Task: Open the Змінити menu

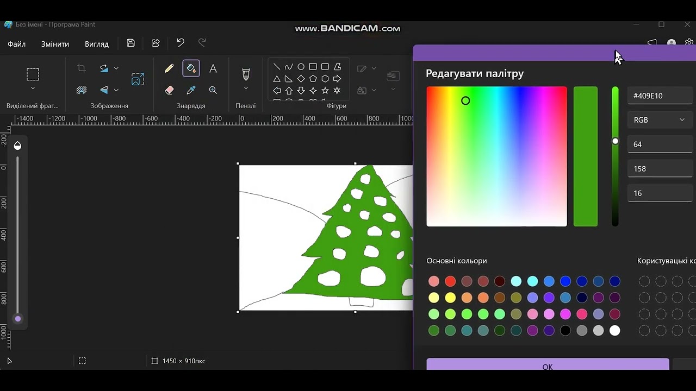Action: (x=55, y=44)
